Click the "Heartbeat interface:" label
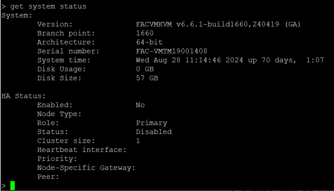 (x=82, y=150)
